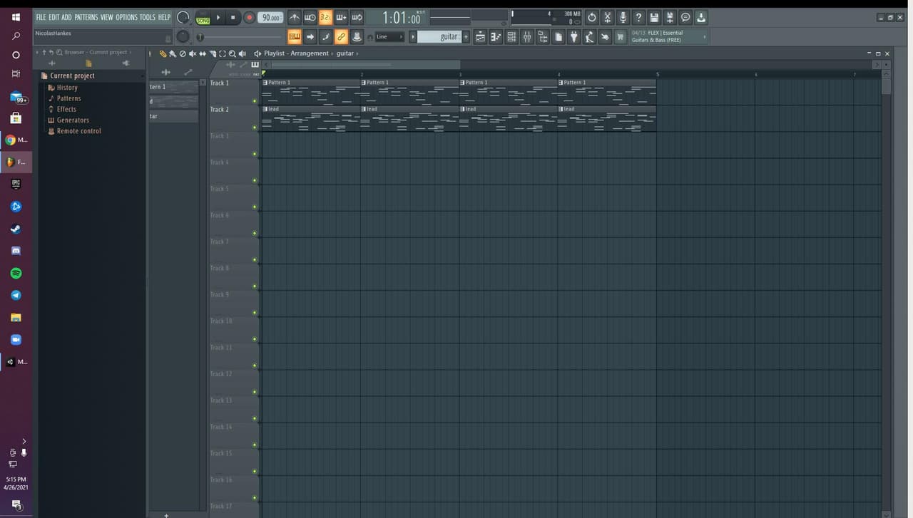
Task: Open the content library shopping cart icon
Action: click(620, 37)
